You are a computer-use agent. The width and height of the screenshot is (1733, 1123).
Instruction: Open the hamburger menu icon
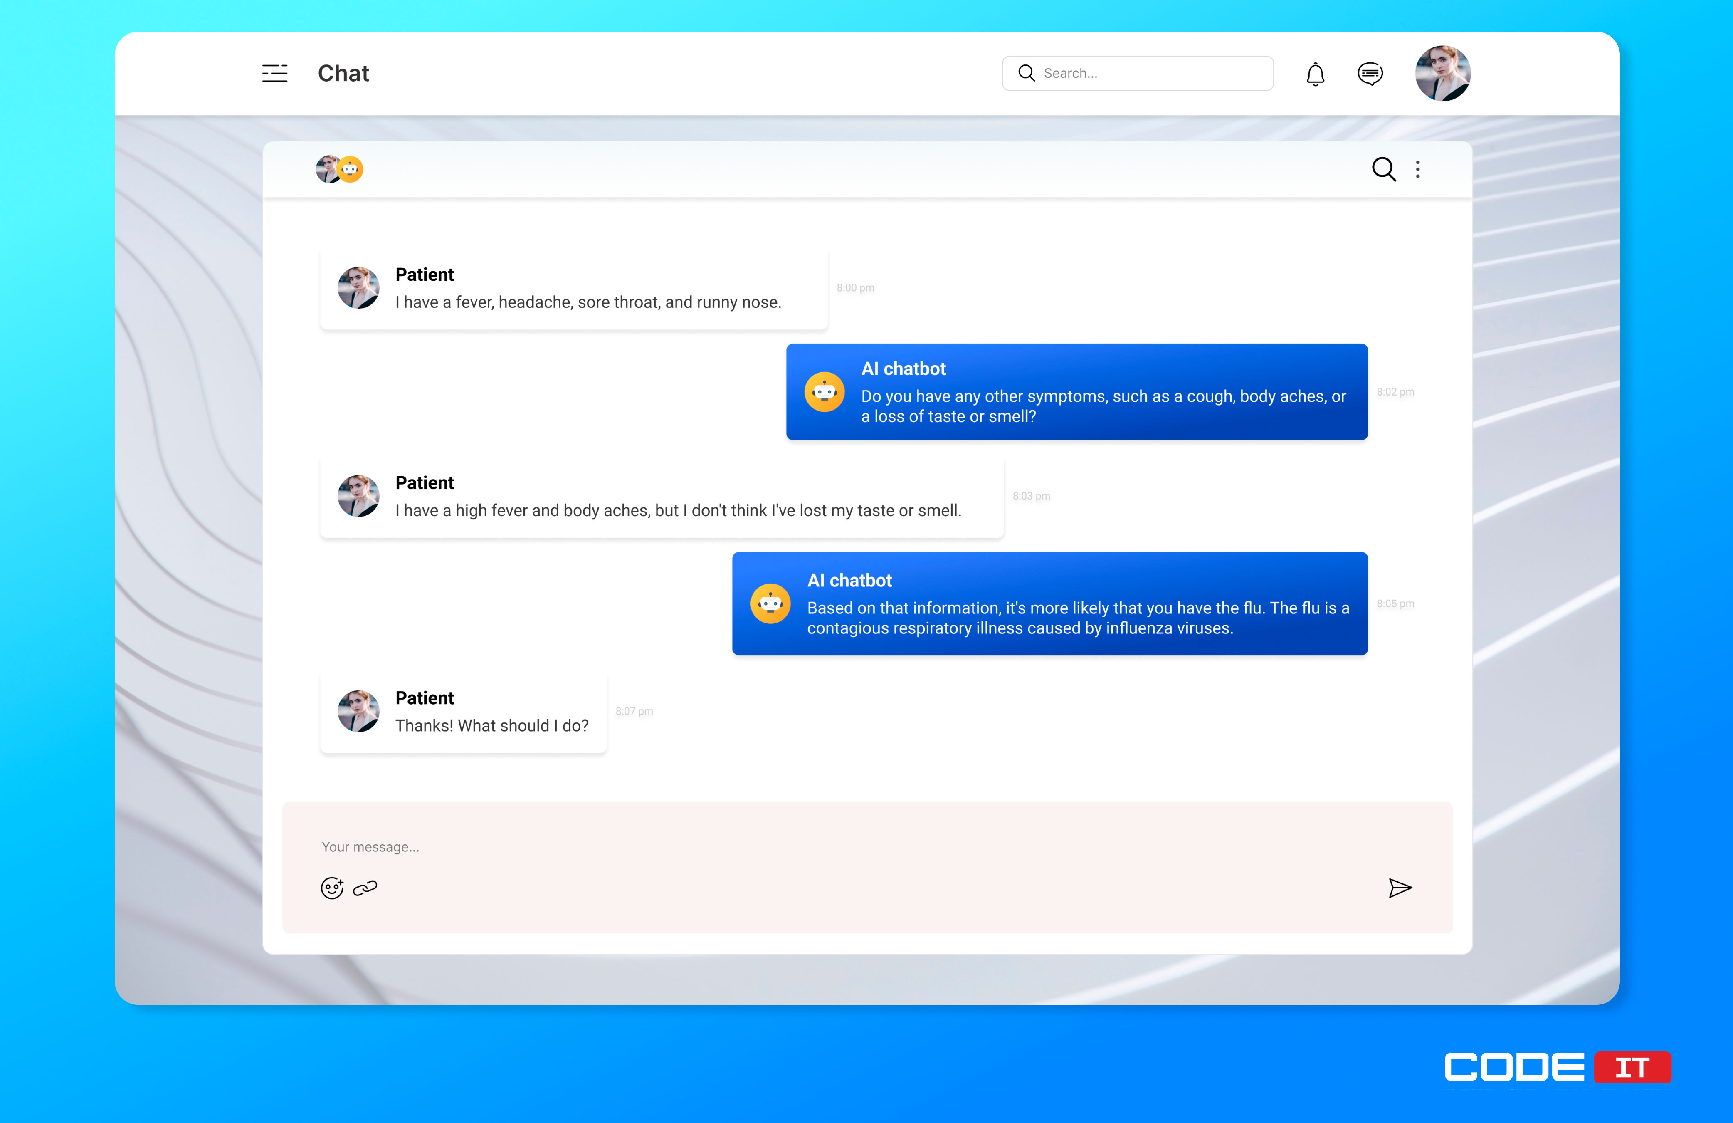[x=274, y=74]
